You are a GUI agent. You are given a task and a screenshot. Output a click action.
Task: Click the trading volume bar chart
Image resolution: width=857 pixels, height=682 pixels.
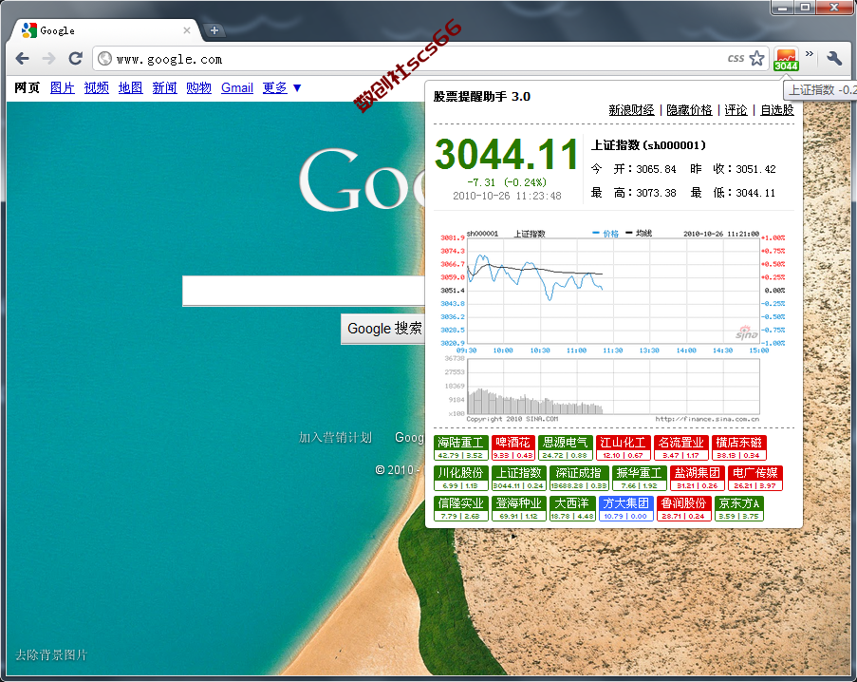coord(613,388)
